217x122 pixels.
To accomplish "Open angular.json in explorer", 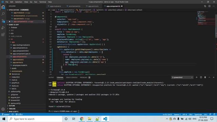I will (15, 97).
